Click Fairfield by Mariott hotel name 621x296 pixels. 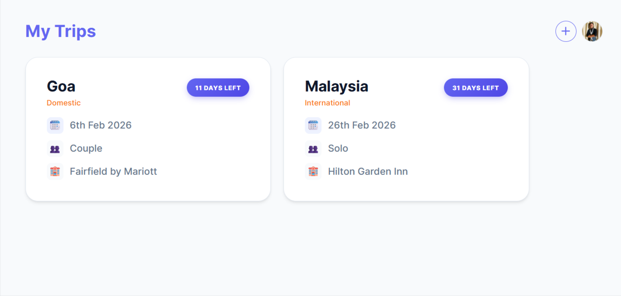113,171
